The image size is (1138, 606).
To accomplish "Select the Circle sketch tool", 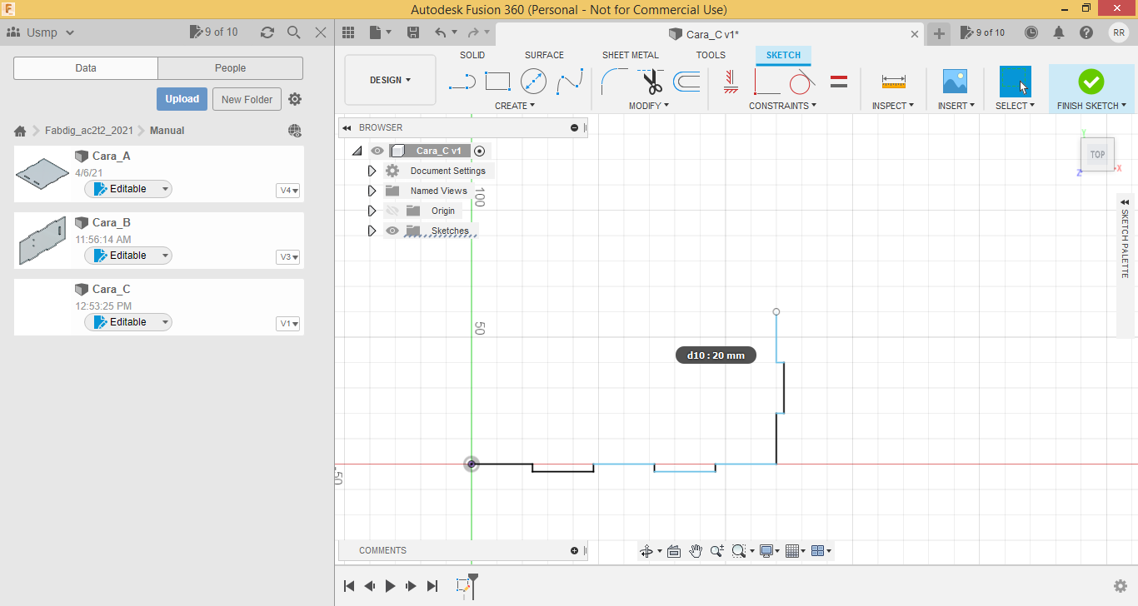I will point(533,82).
